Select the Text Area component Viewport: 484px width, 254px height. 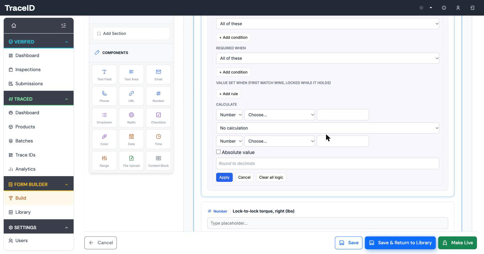click(x=131, y=74)
